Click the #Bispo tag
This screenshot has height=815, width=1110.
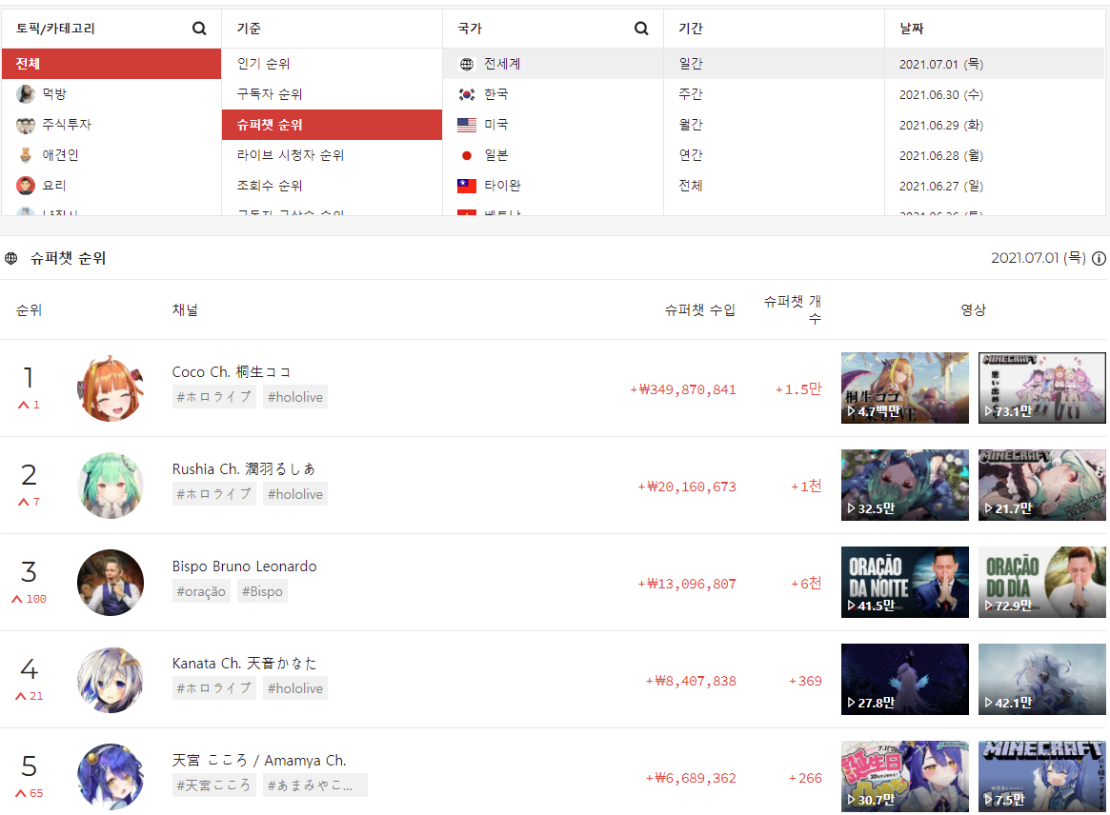pos(262,591)
